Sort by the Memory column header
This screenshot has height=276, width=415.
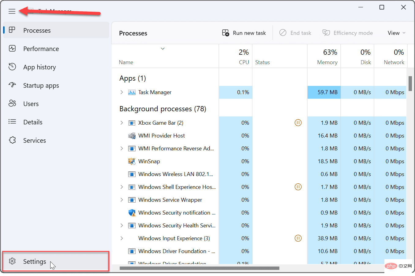[x=324, y=56]
